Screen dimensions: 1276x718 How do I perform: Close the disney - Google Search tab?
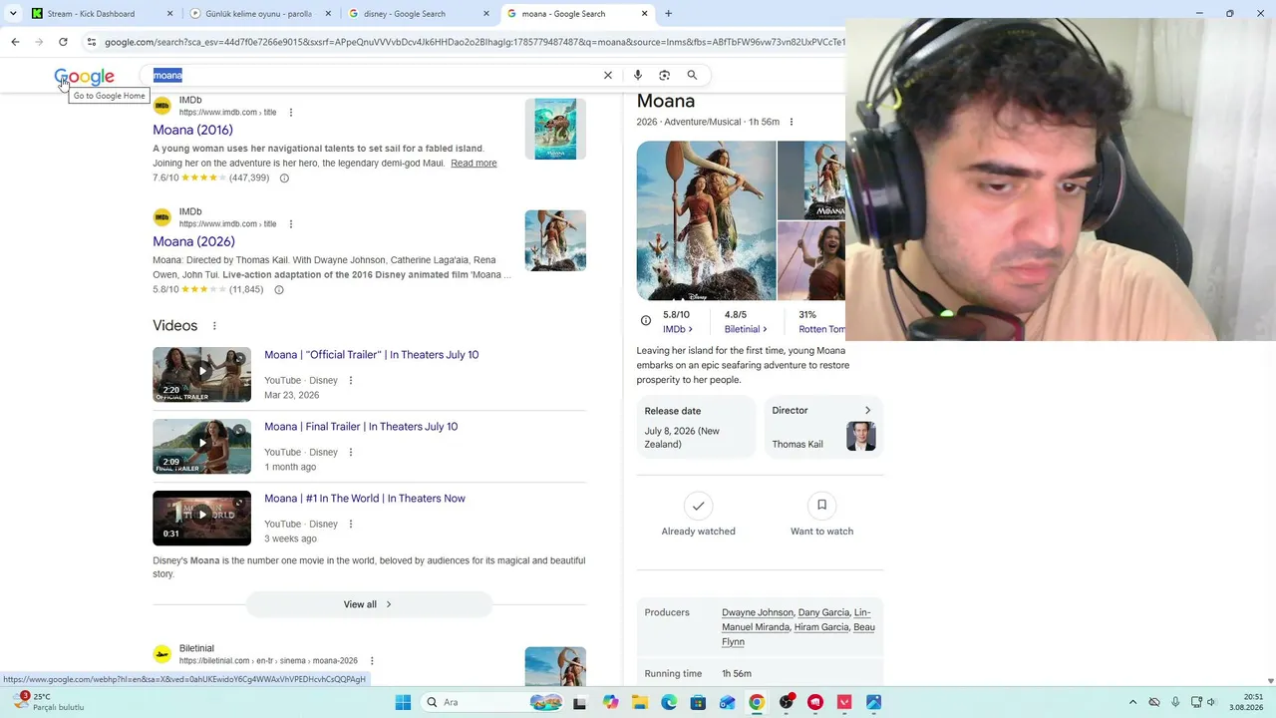[x=487, y=14]
